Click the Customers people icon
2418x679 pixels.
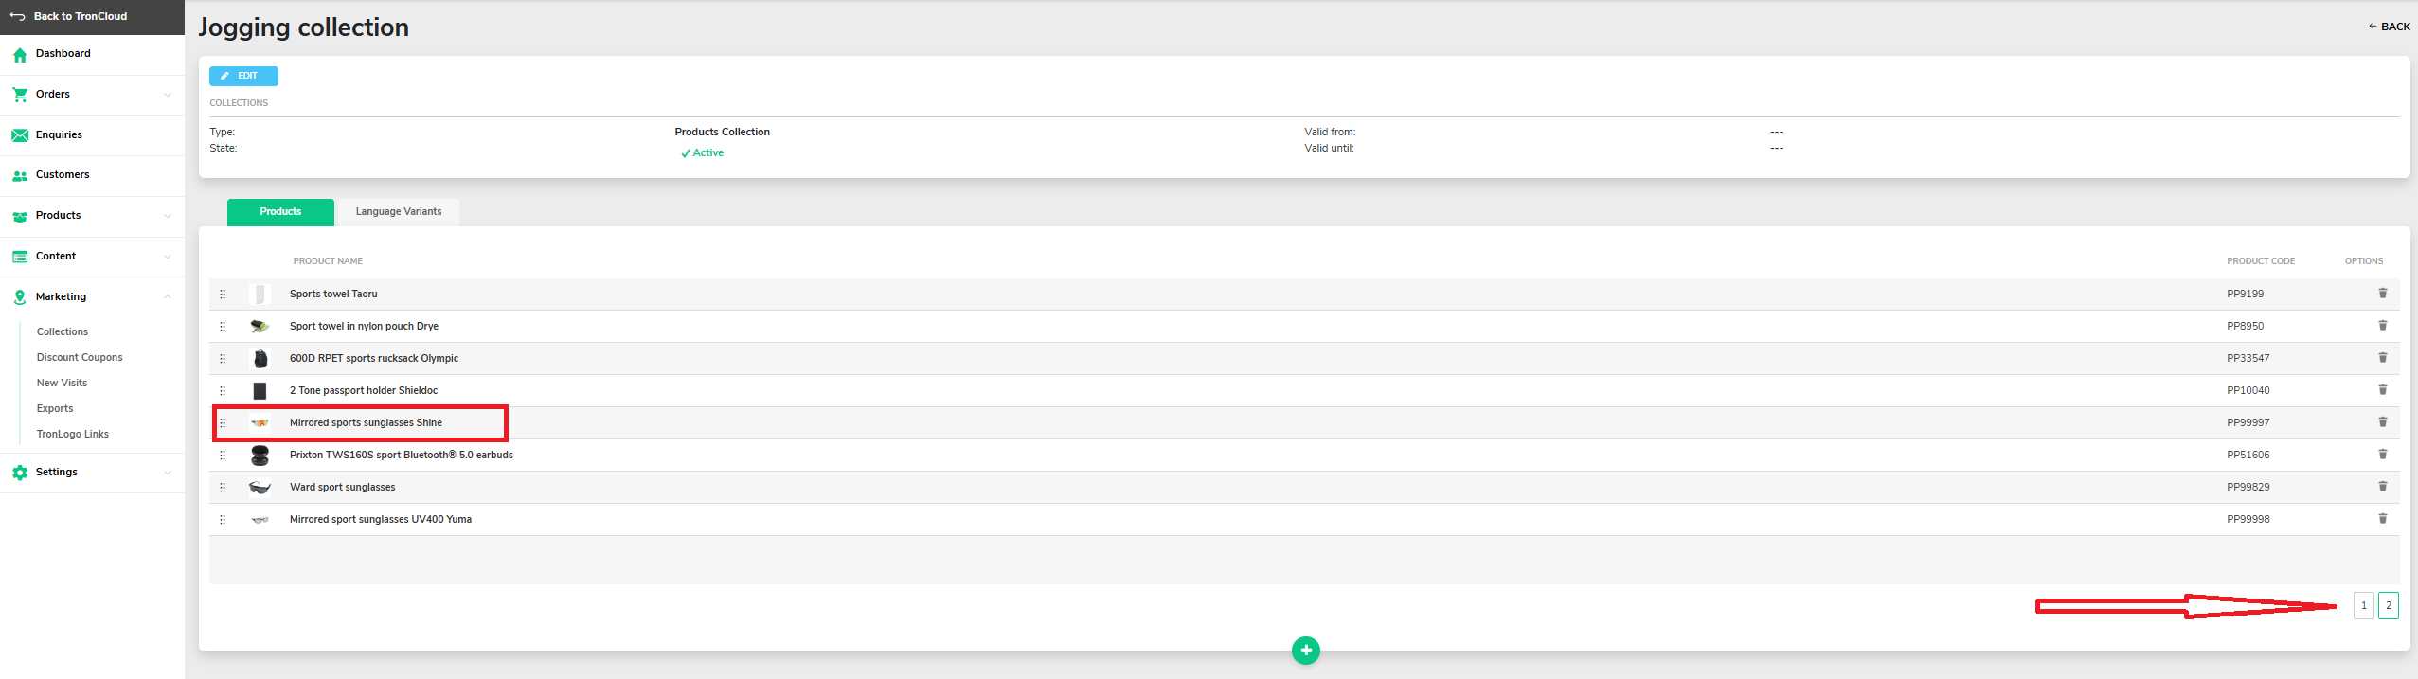[x=20, y=176]
